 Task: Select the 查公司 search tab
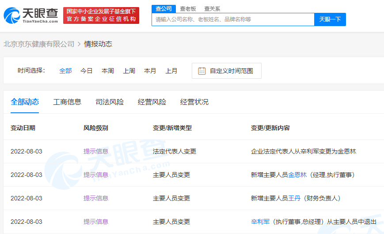(x=163, y=9)
